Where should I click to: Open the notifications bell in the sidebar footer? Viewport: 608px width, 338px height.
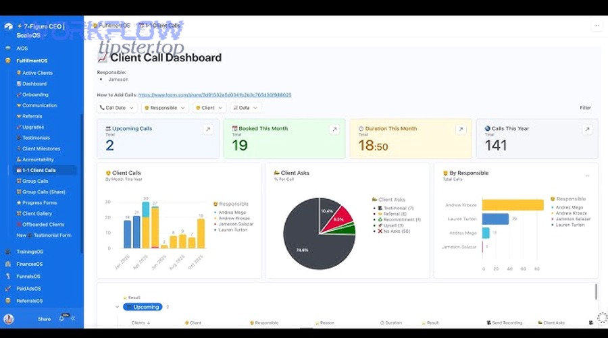tap(62, 318)
